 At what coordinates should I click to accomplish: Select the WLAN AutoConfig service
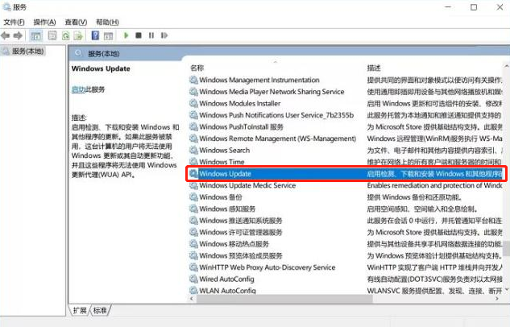(346, 290)
